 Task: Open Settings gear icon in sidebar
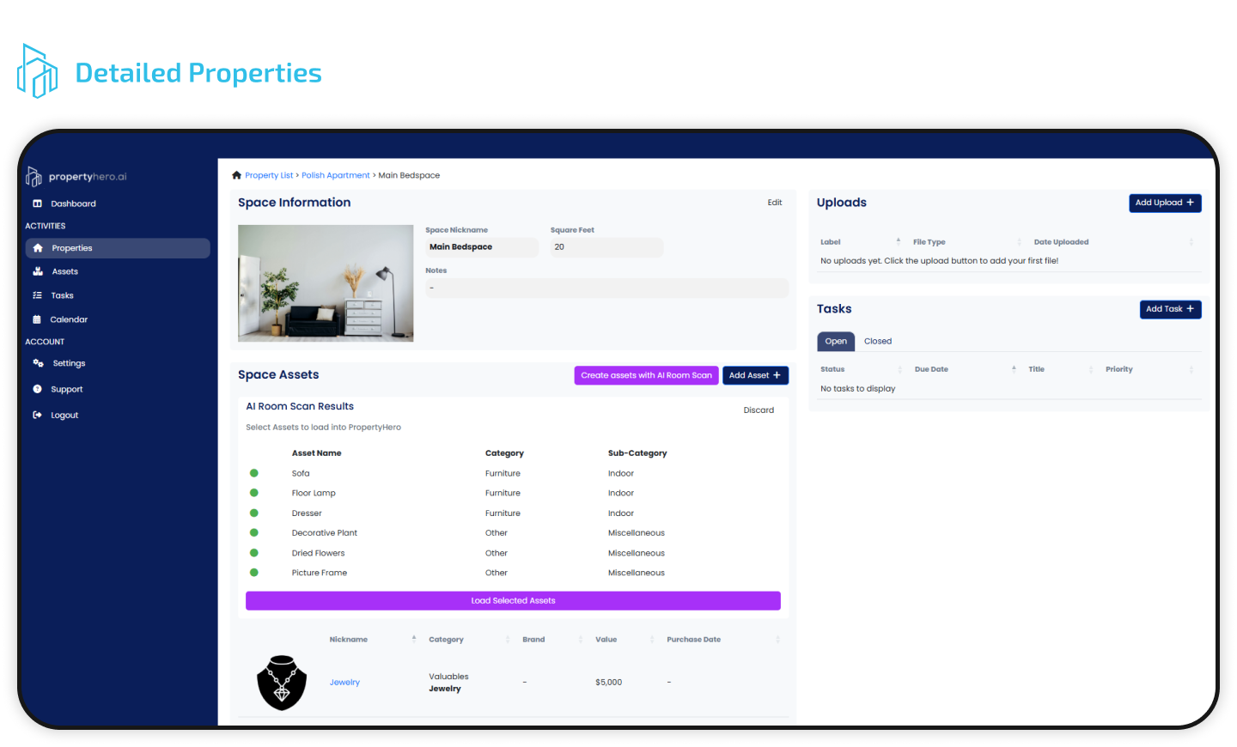click(38, 363)
